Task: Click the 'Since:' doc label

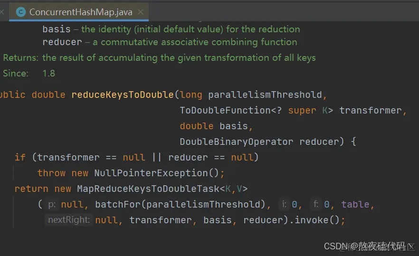Action: click(16, 73)
